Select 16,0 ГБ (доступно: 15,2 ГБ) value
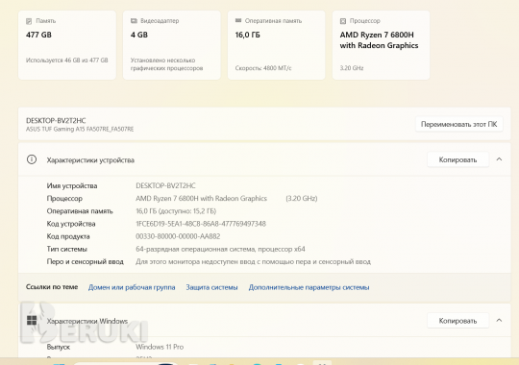 [x=176, y=211]
